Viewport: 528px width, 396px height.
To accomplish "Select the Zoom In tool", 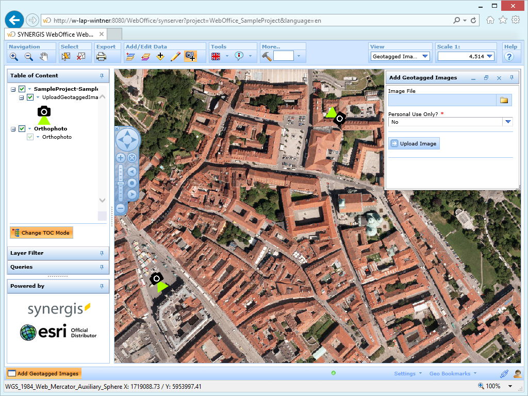I will 14,57.
